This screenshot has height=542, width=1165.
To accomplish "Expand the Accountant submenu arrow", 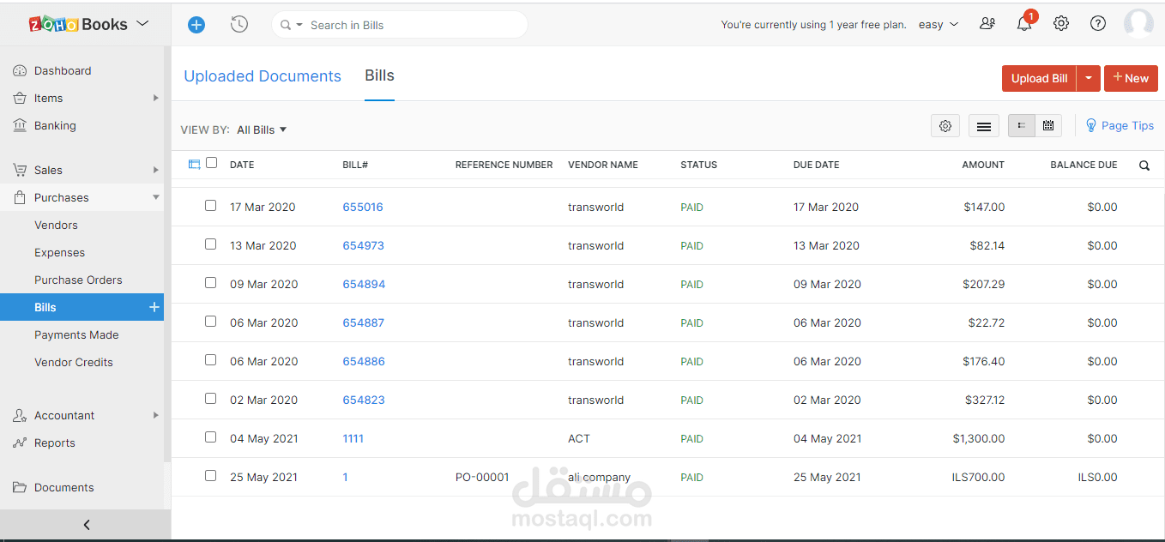I will coord(156,415).
